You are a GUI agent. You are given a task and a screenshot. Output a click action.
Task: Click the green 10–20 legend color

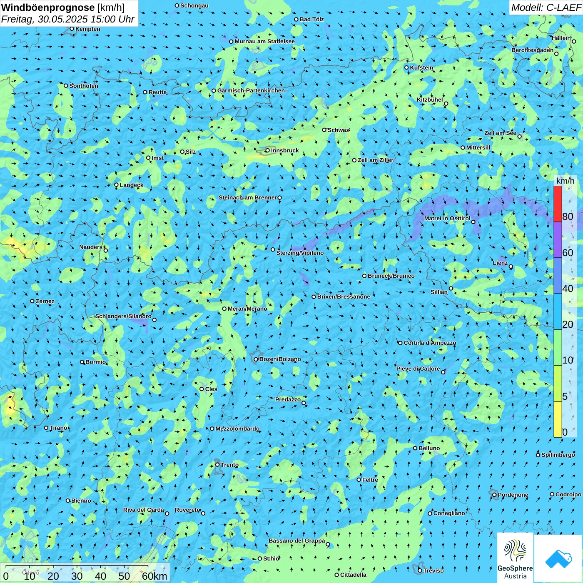[x=558, y=348]
